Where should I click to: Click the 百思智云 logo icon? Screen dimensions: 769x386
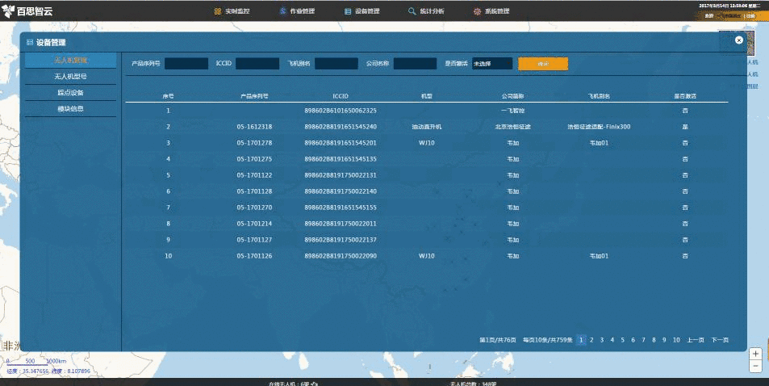pos(9,11)
